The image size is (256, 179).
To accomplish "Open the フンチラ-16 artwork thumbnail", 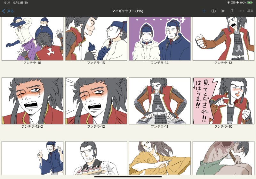I will tap(32, 38).
